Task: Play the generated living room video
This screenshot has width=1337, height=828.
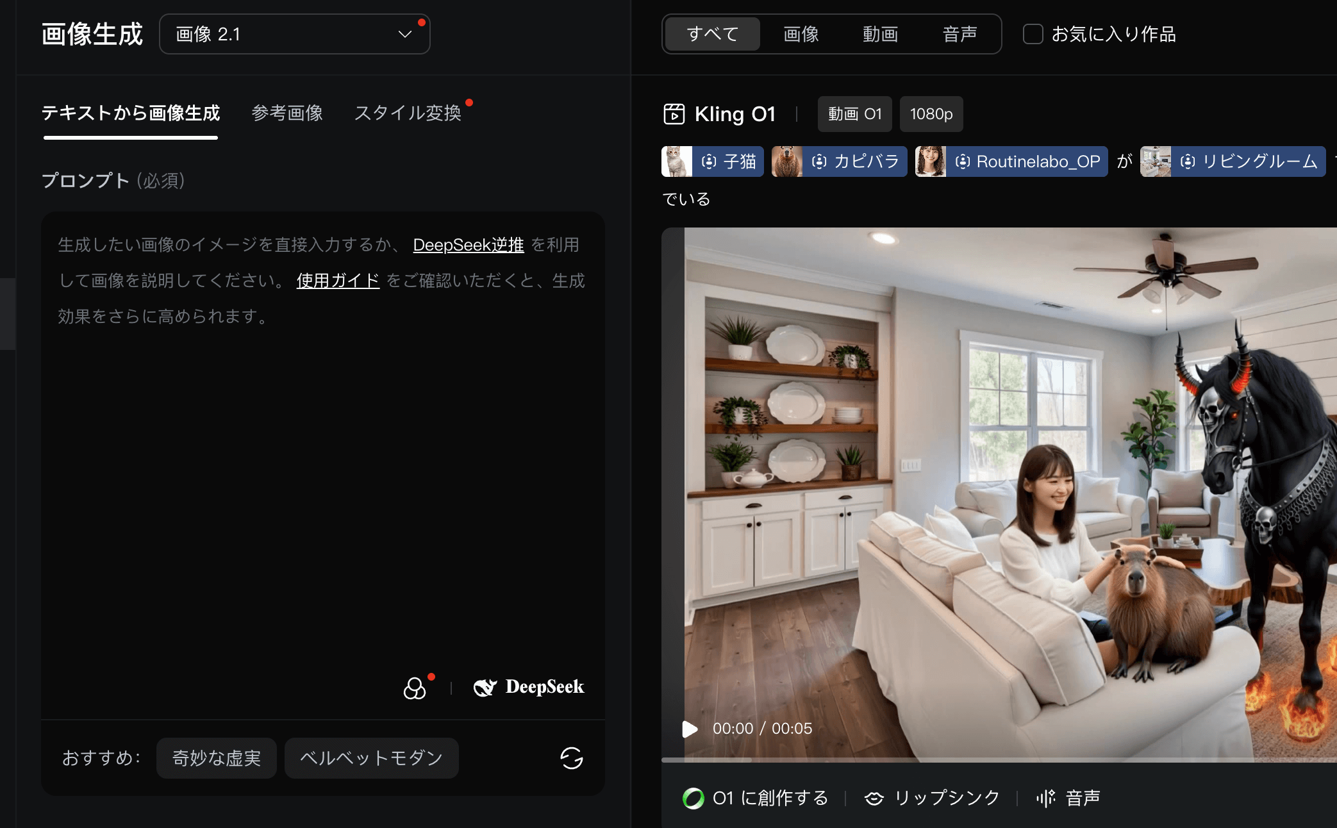Action: [x=690, y=729]
